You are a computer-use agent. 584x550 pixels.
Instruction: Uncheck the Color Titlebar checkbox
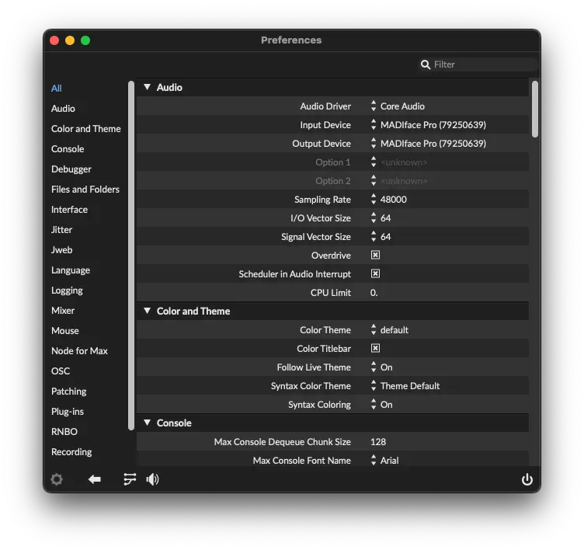point(375,349)
